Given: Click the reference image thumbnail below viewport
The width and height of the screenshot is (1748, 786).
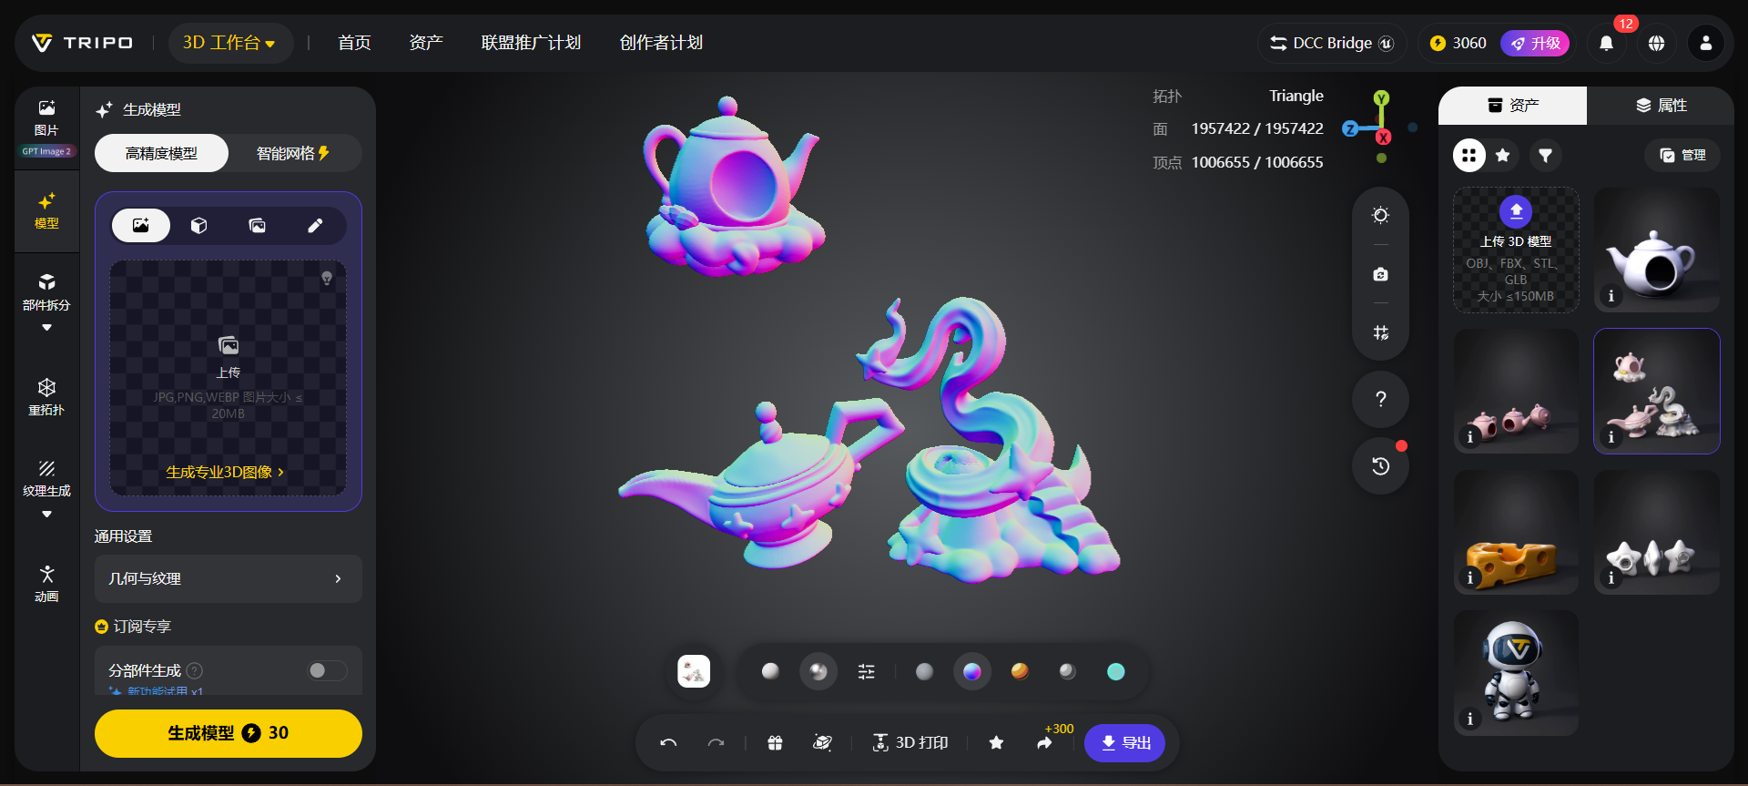Looking at the screenshot, I should point(694,672).
